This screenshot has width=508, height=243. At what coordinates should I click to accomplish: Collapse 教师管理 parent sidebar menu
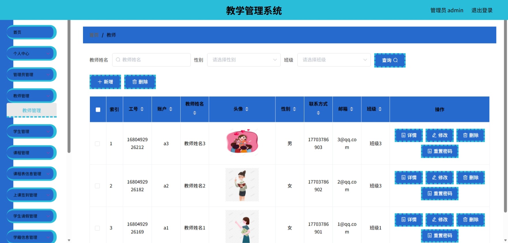[31, 96]
